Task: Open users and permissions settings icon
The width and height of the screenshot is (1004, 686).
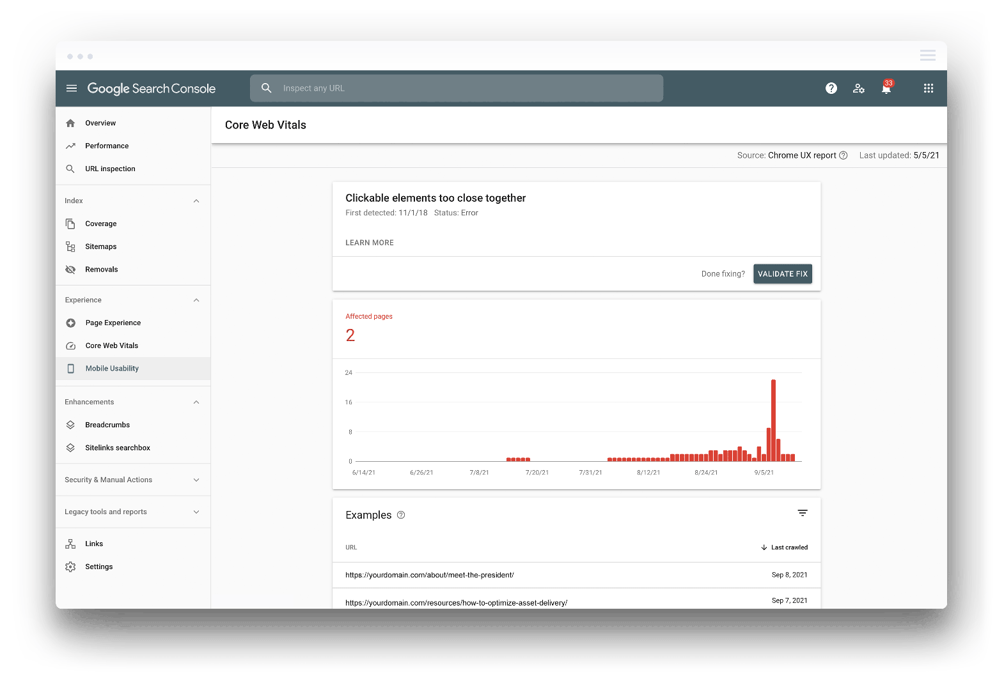Action: coord(859,88)
